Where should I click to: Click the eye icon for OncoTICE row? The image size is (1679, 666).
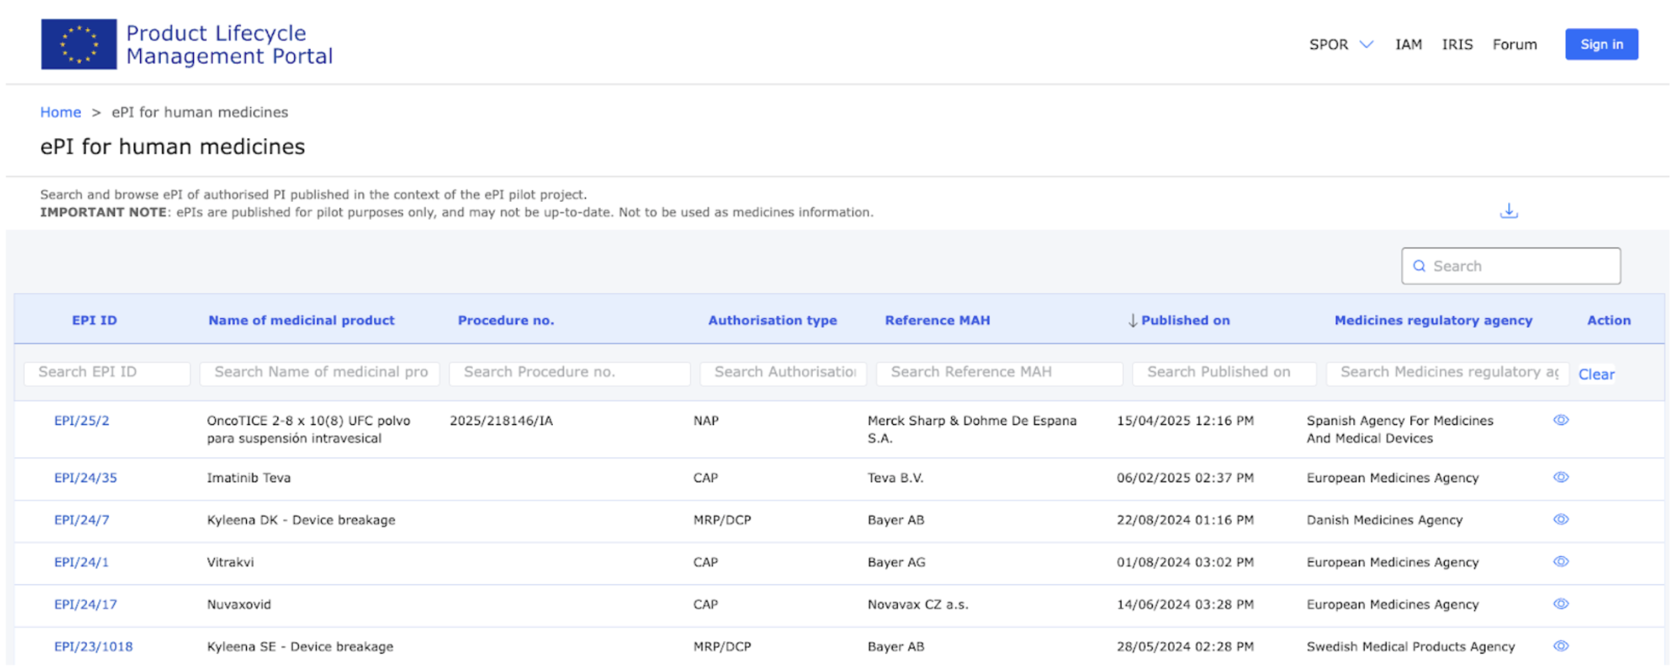(1560, 420)
